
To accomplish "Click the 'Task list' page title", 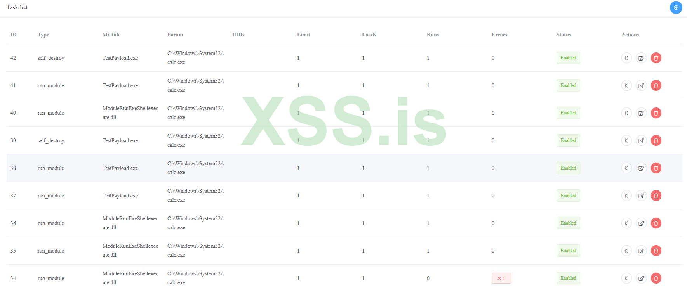I will (x=17, y=7).
